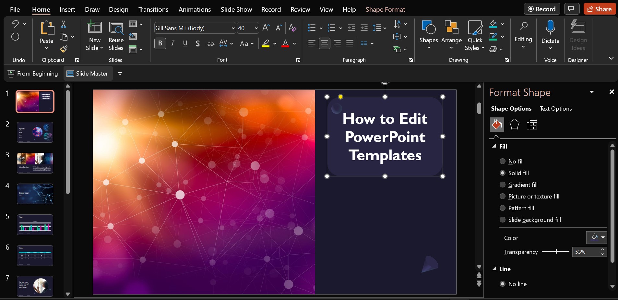This screenshot has width=618, height=300.
Task: Open the Shape Format tab
Action: pos(385,9)
